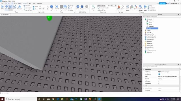181x101 pixels.
Task: Insert a ModuleScript
Action: point(152,10)
